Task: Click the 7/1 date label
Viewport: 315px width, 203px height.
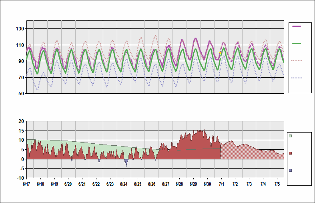Action: coord(221,184)
